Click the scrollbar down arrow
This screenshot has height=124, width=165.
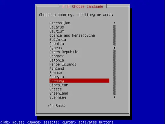115,97
